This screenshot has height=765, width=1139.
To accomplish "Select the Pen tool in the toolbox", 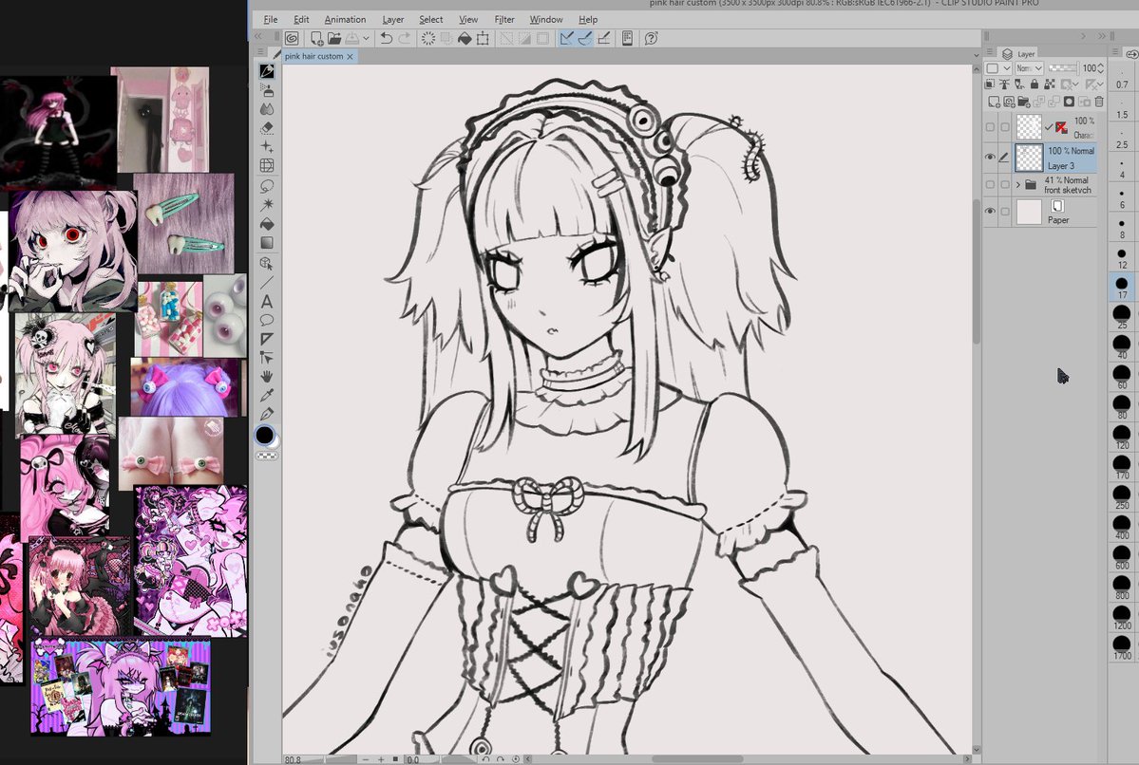I will [x=267, y=70].
